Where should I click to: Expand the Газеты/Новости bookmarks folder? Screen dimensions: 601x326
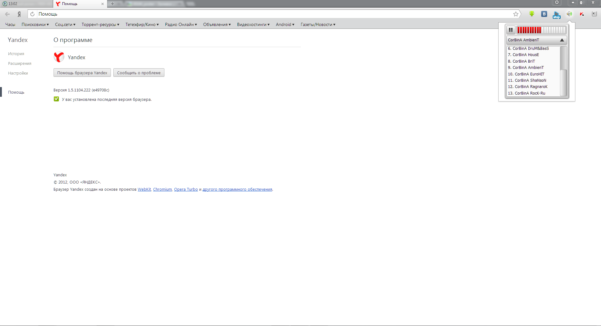318,24
